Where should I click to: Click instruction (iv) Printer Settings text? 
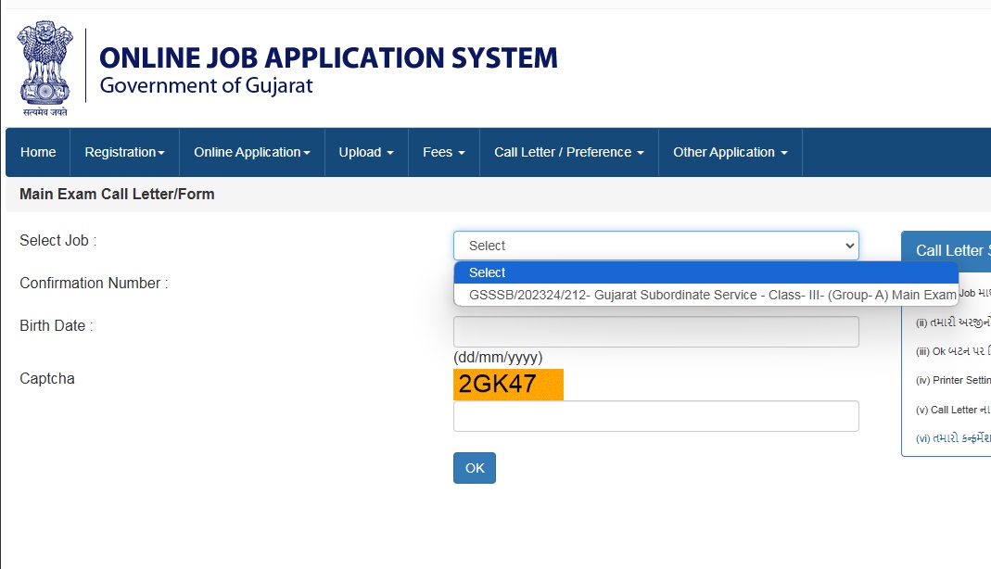[953, 380]
